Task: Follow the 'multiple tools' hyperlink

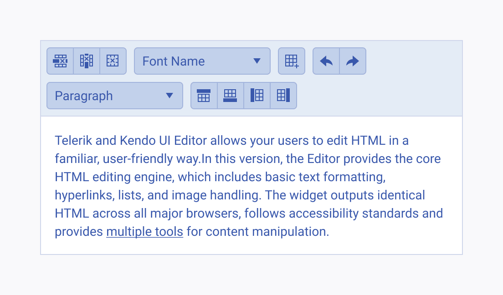Action: point(145,232)
